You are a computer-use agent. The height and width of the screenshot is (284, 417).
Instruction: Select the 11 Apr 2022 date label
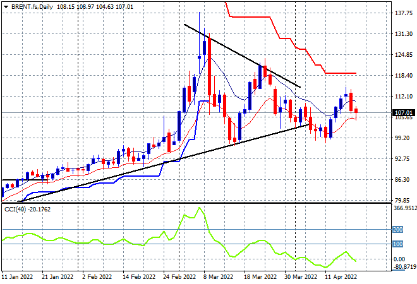(x=341, y=277)
